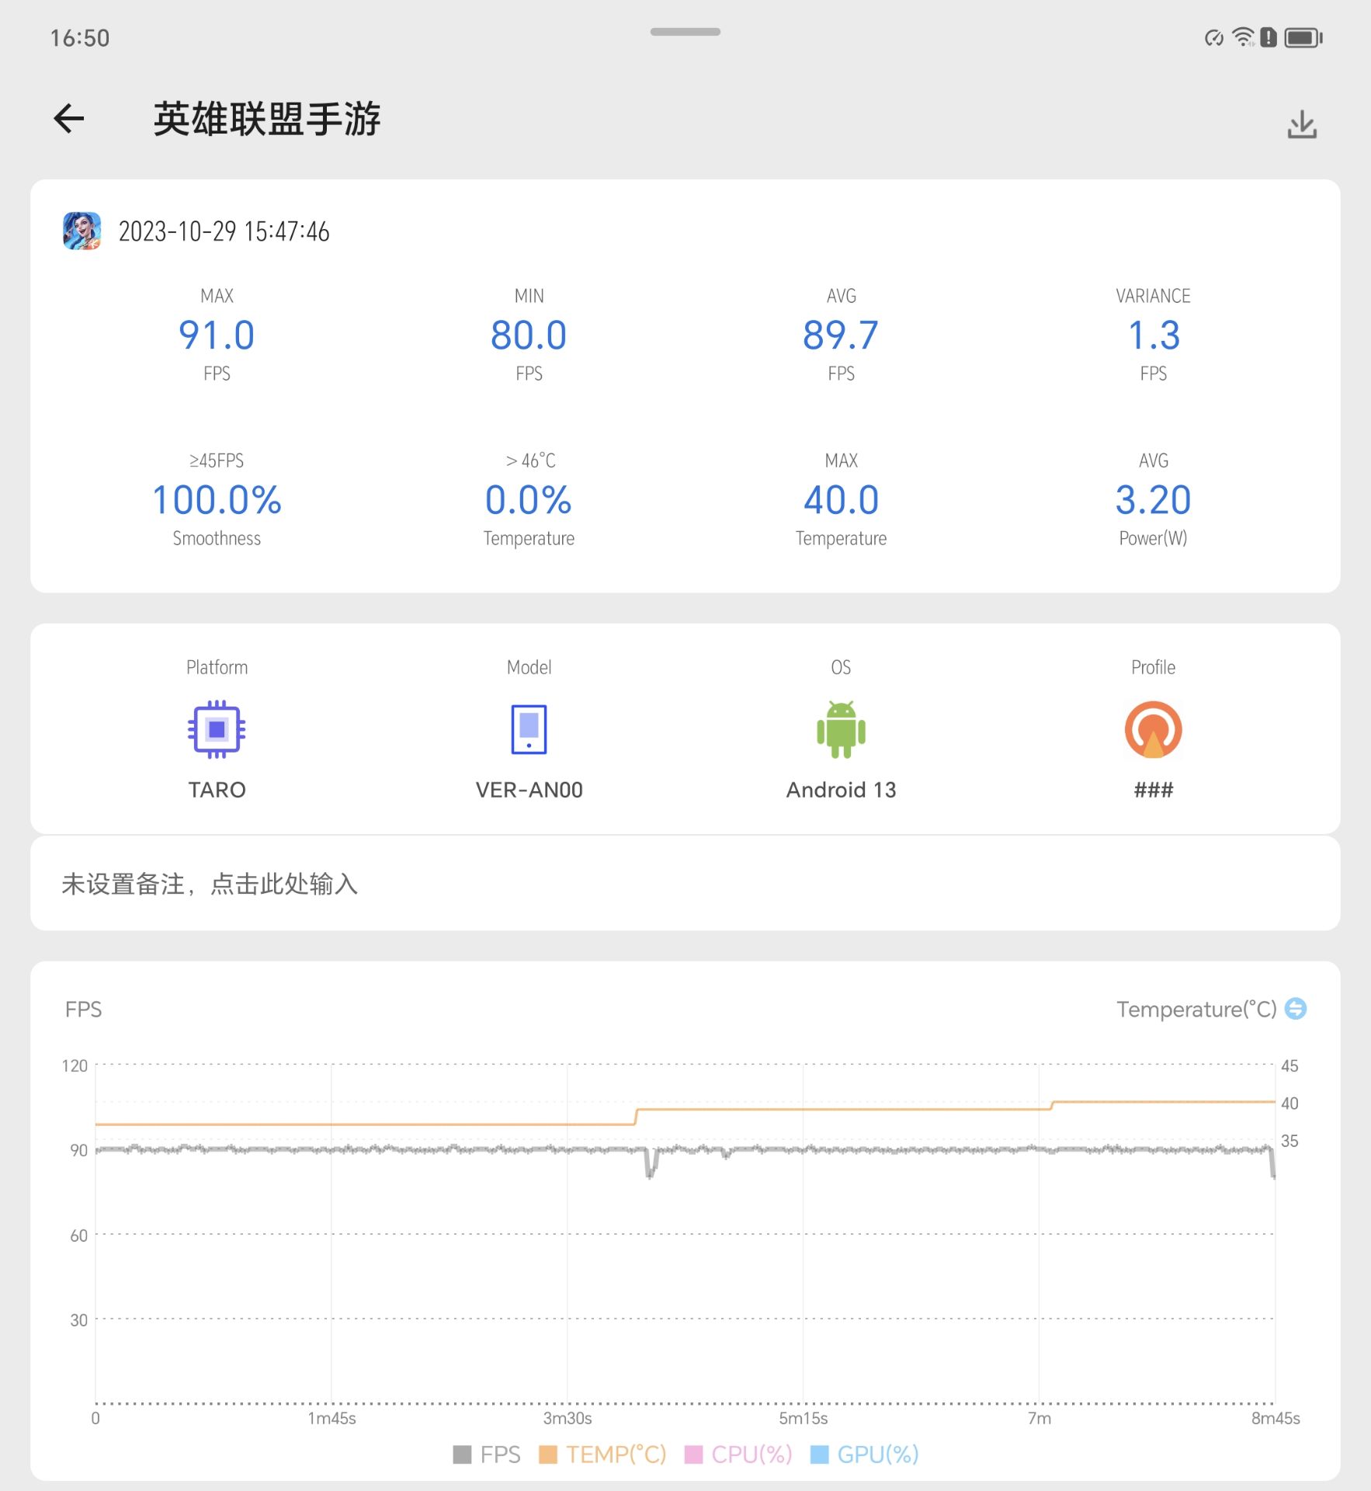Viewport: 1371px width, 1491px height.
Task: Tap the 英雄联盟手游 title
Action: 266,119
